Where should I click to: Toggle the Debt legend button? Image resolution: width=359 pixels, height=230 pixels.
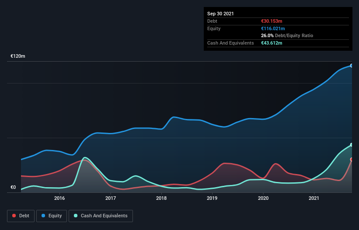(x=21, y=216)
